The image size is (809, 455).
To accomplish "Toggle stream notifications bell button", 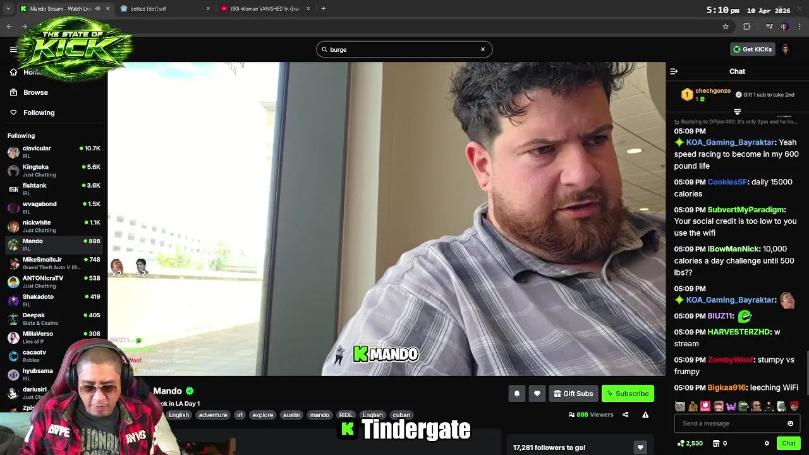I will tap(517, 394).
